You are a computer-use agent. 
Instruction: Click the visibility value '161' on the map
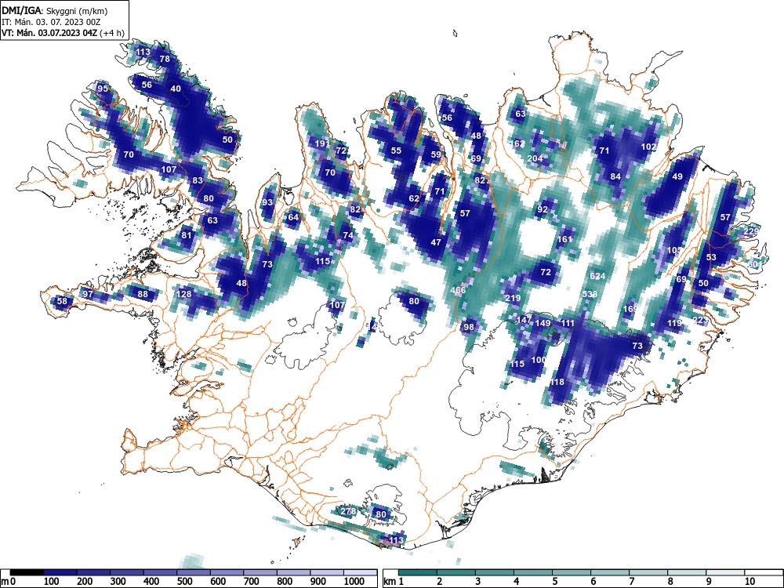(x=564, y=239)
